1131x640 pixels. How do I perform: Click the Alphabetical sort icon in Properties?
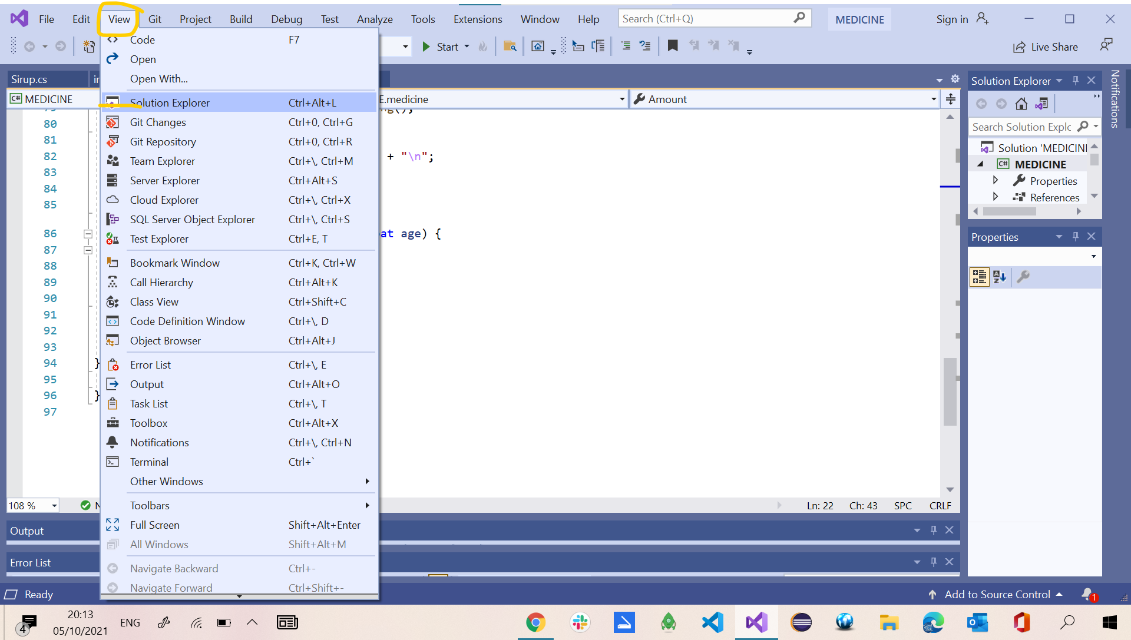tap(1000, 277)
